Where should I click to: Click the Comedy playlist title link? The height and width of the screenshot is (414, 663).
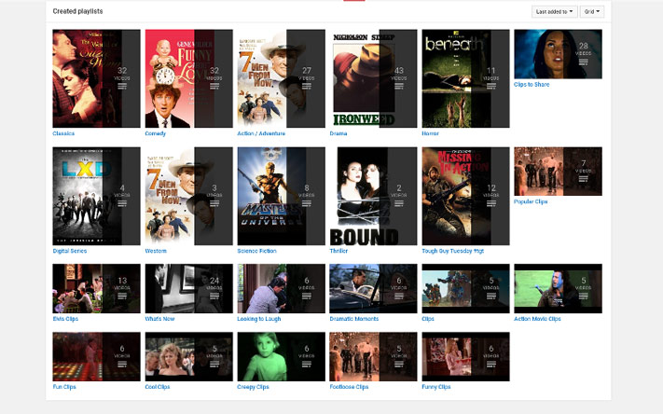click(155, 133)
